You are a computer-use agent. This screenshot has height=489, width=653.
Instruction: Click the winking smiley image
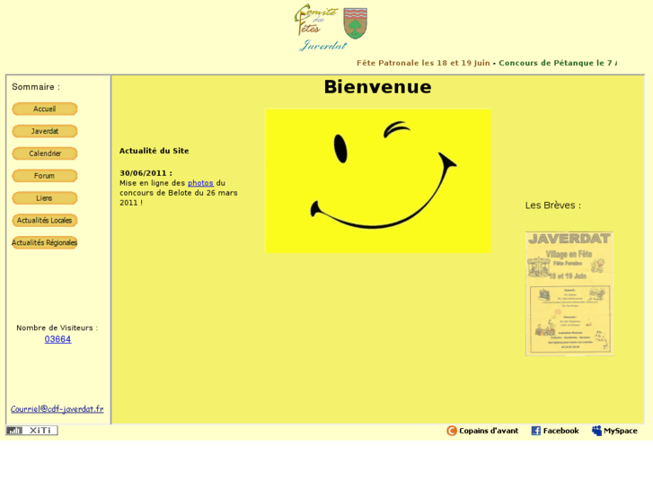(378, 180)
